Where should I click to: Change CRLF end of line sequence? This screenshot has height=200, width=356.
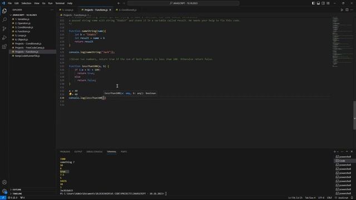(329, 198)
